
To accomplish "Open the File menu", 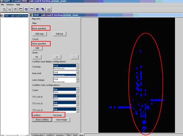I will point(3,5).
